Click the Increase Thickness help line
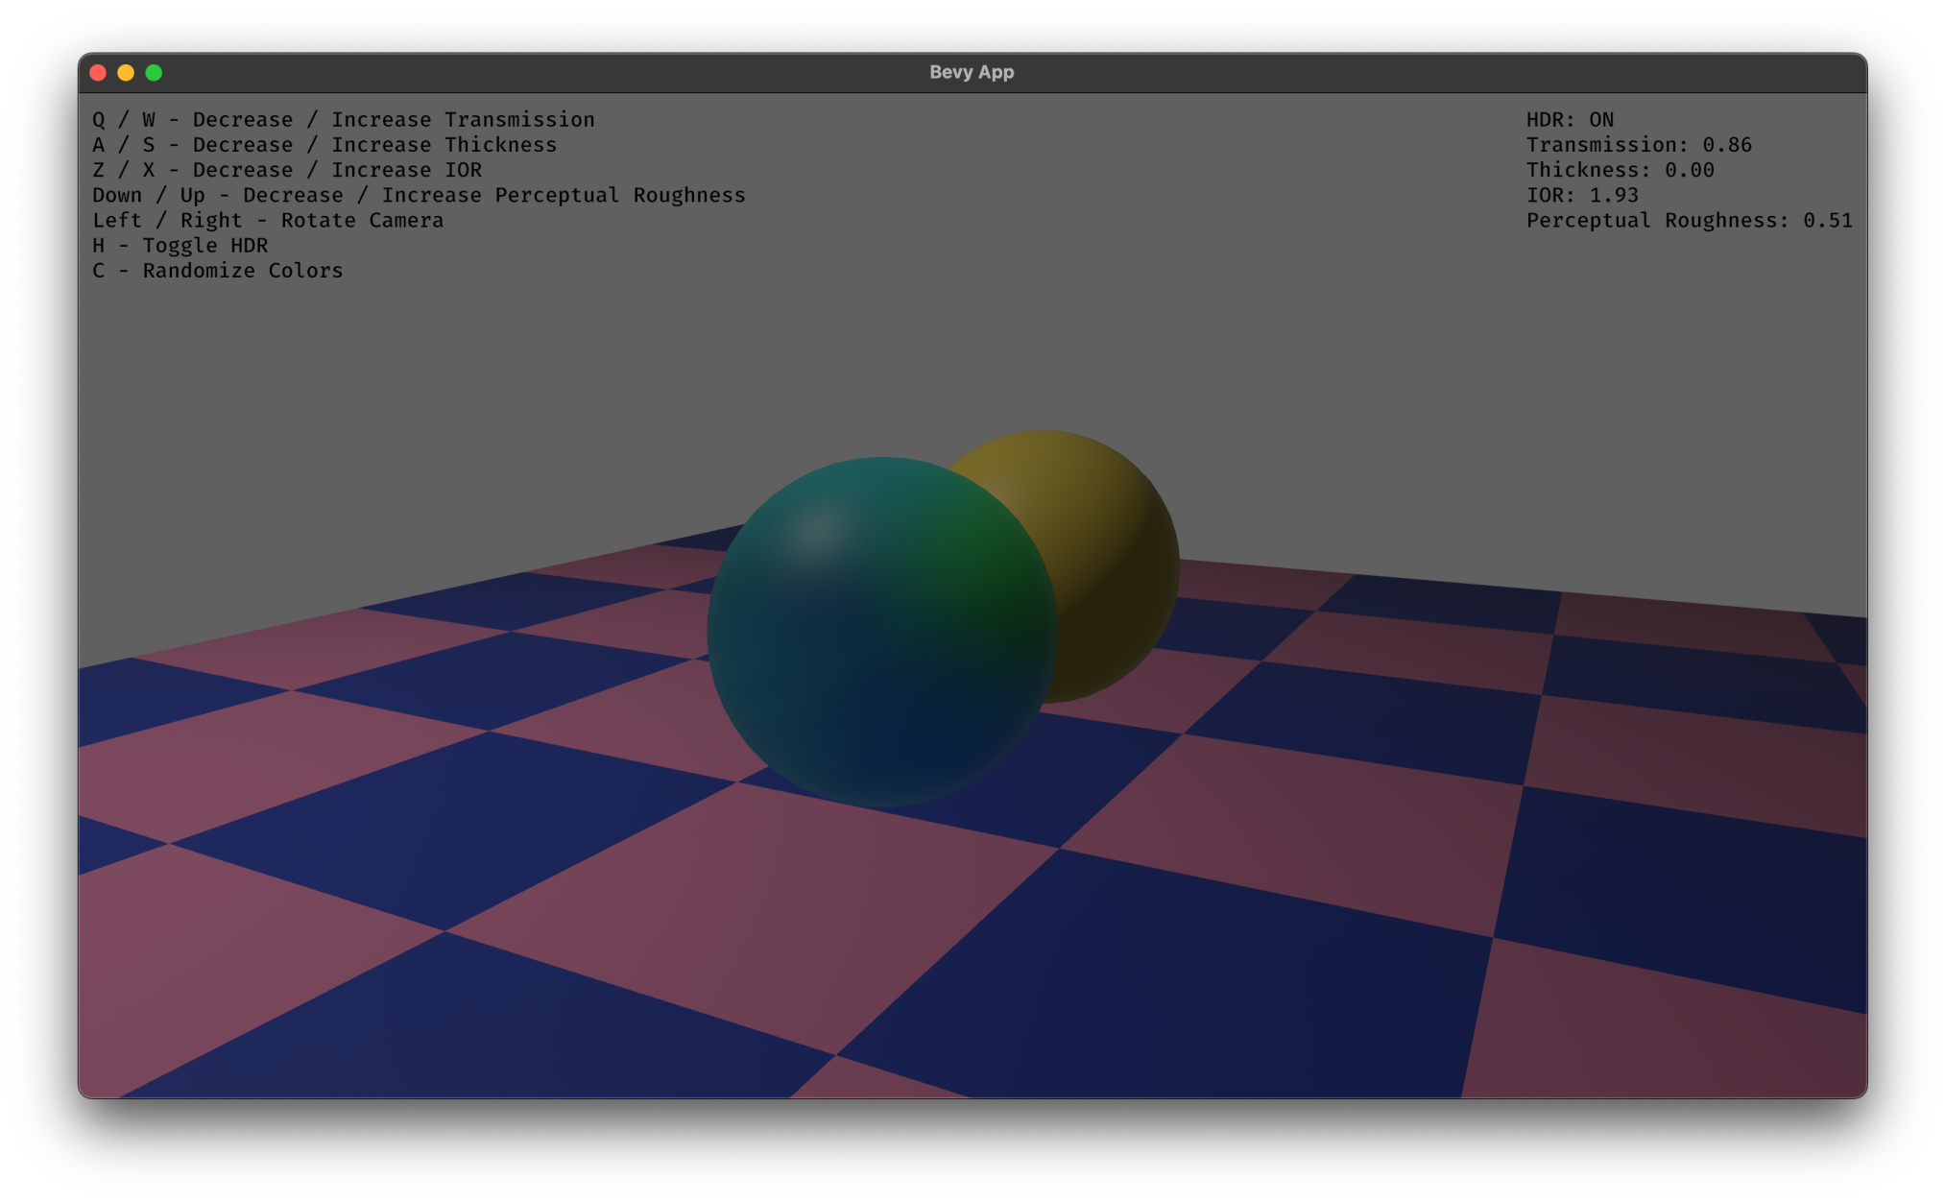The image size is (1945, 1202). [324, 145]
